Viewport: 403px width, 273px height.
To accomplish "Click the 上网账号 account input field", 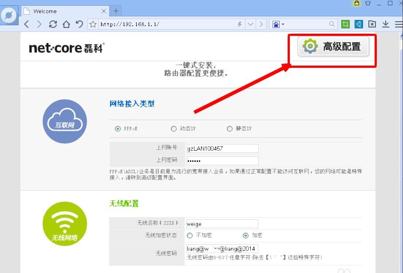I will pos(221,148).
